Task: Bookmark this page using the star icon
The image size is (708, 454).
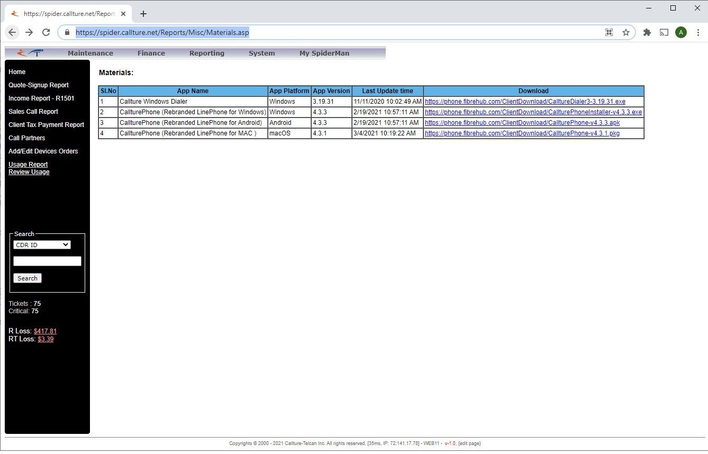Action: (626, 32)
